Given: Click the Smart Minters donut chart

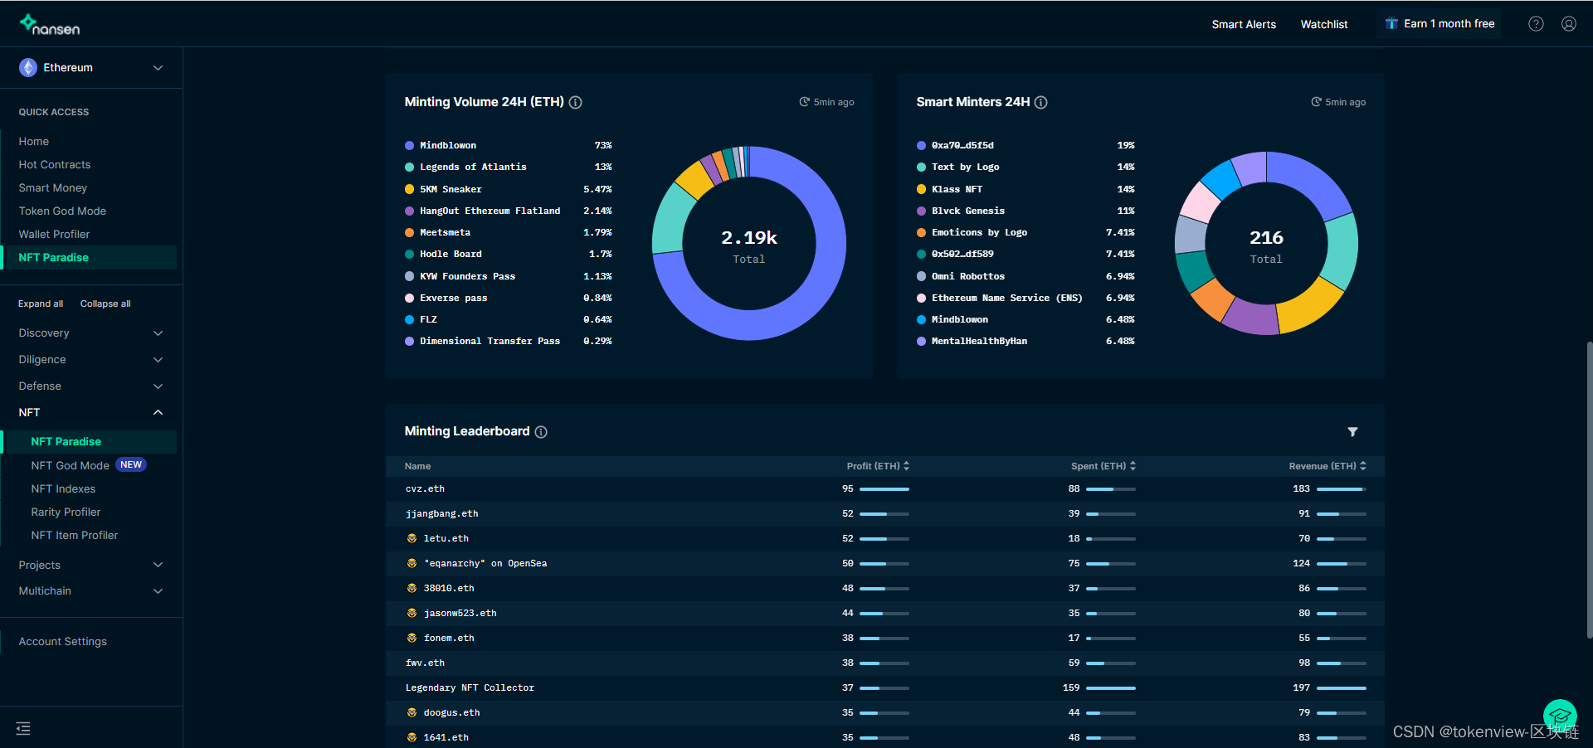Looking at the screenshot, I should pos(1266,243).
